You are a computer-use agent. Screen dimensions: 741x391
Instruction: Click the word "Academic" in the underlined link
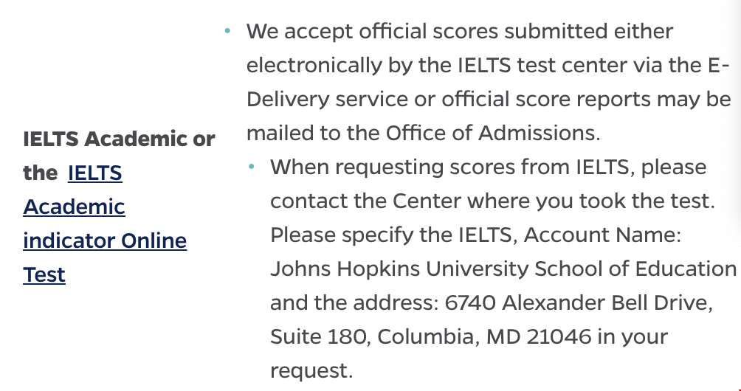coord(74,207)
